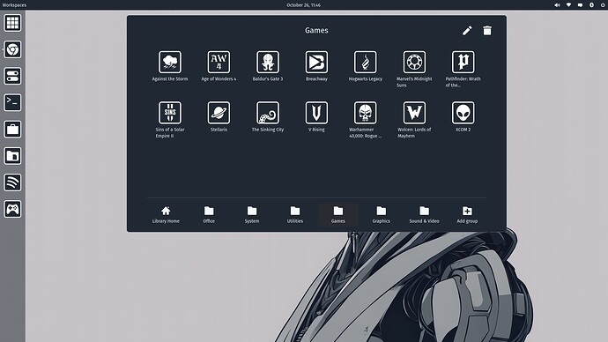Open the date and time menu
The height and width of the screenshot is (342, 608).
coord(304,5)
